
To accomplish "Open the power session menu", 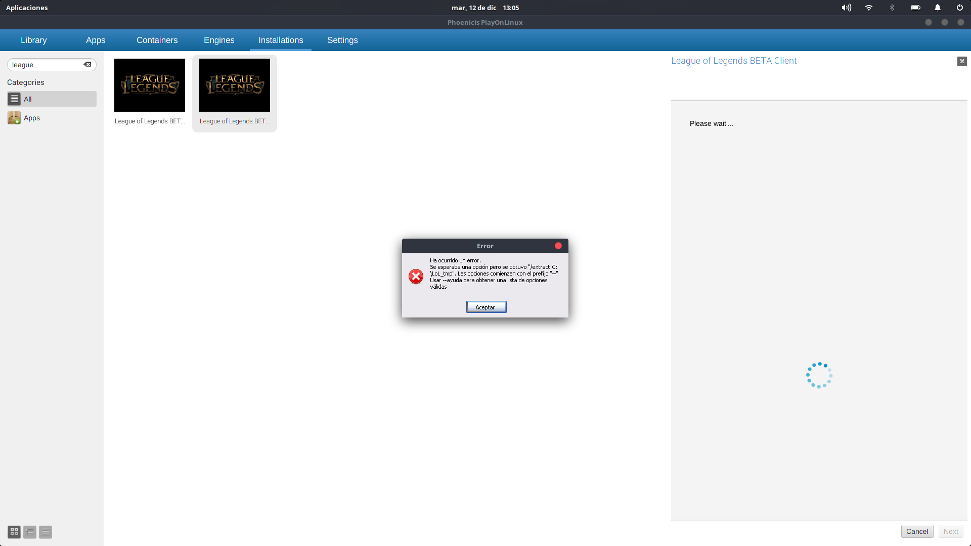I will point(960,8).
